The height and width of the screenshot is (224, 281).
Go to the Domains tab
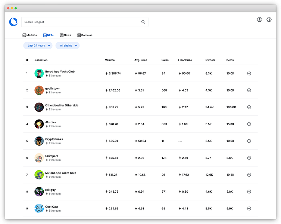(x=85, y=35)
